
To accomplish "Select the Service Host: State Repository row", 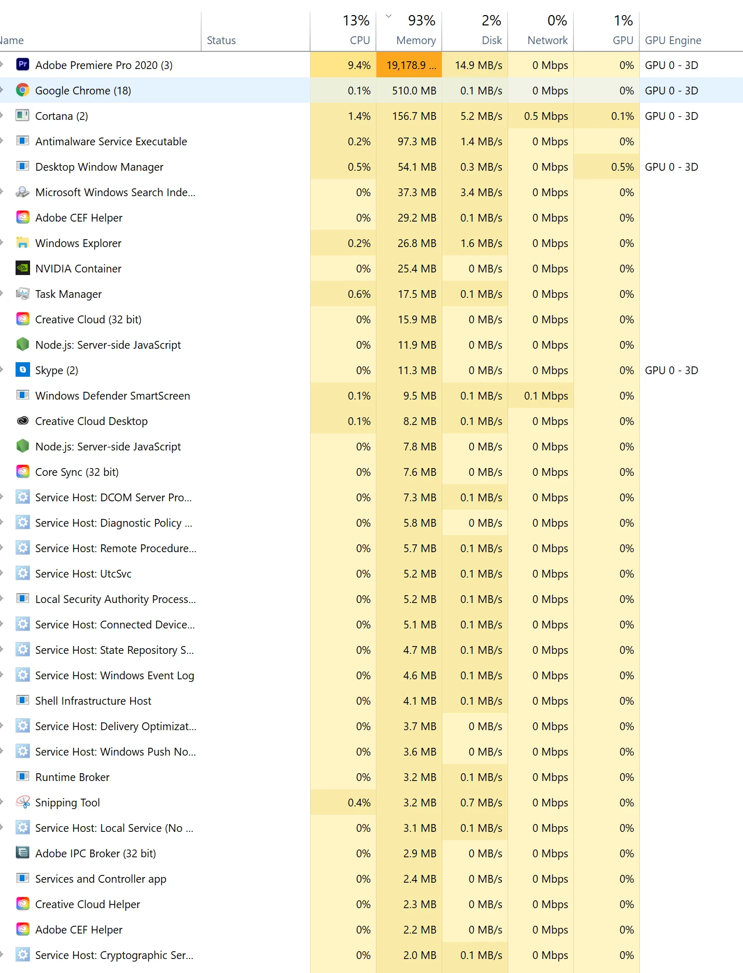I will (x=371, y=650).
